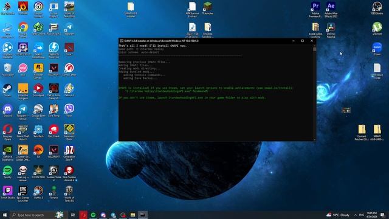Open the TLauncher desktop shortcut

pyautogui.click(x=208, y=8)
